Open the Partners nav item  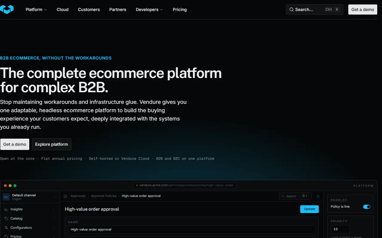click(x=118, y=10)
